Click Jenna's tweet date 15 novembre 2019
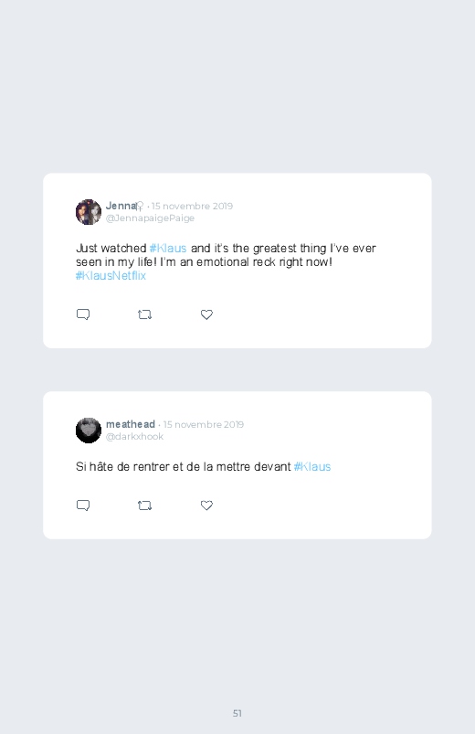This screenshot has height=734, width=475. pos(192,206)
